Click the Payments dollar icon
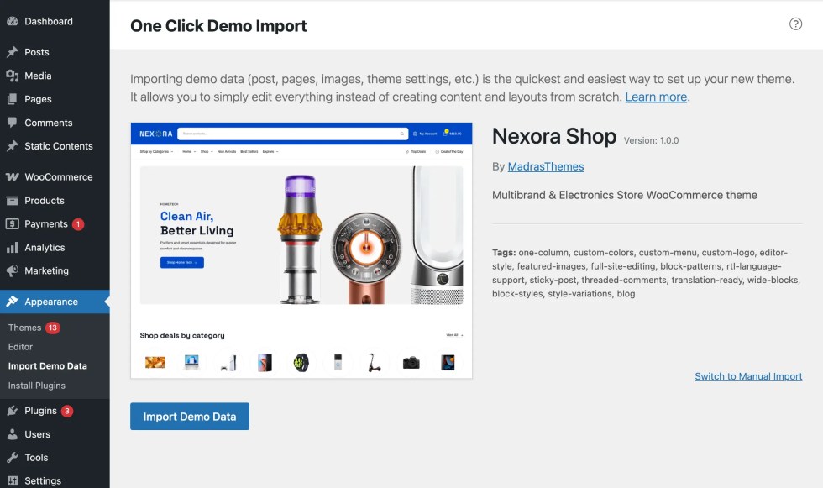Screen dimensions: 823x488 pyautogui.click(x=12, y=223)
